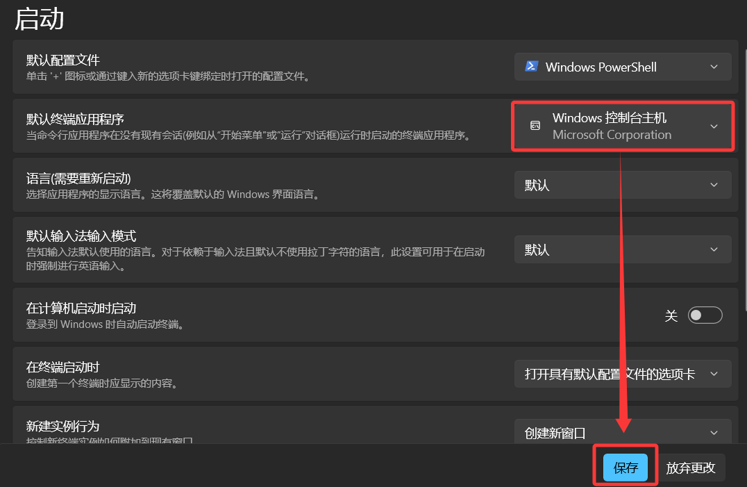The image size is (747, 487).
Task: Click the 默认终端应用程序 setting label
Action: pyautogui.click(x=75, y=119)
